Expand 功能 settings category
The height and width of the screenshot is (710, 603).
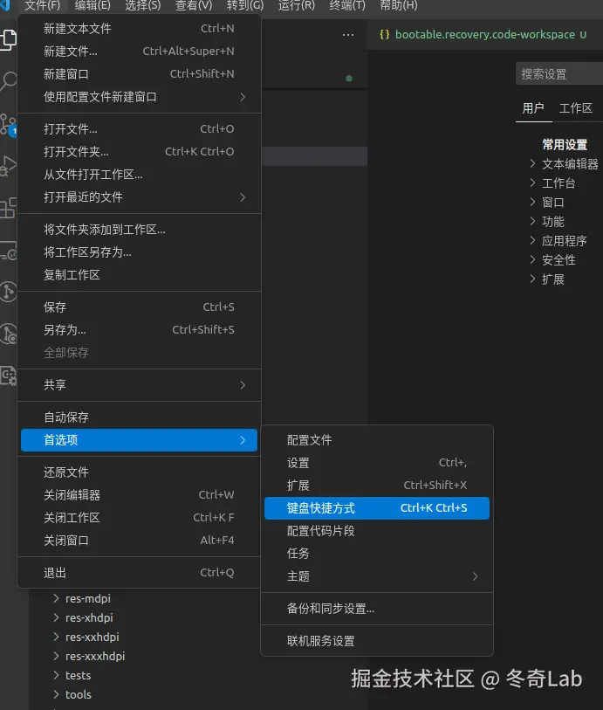(546, 222)
